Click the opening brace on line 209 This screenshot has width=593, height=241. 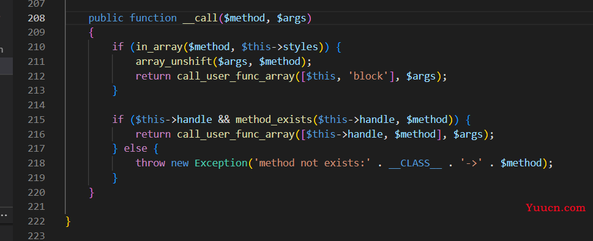click(x=91, y=33)
